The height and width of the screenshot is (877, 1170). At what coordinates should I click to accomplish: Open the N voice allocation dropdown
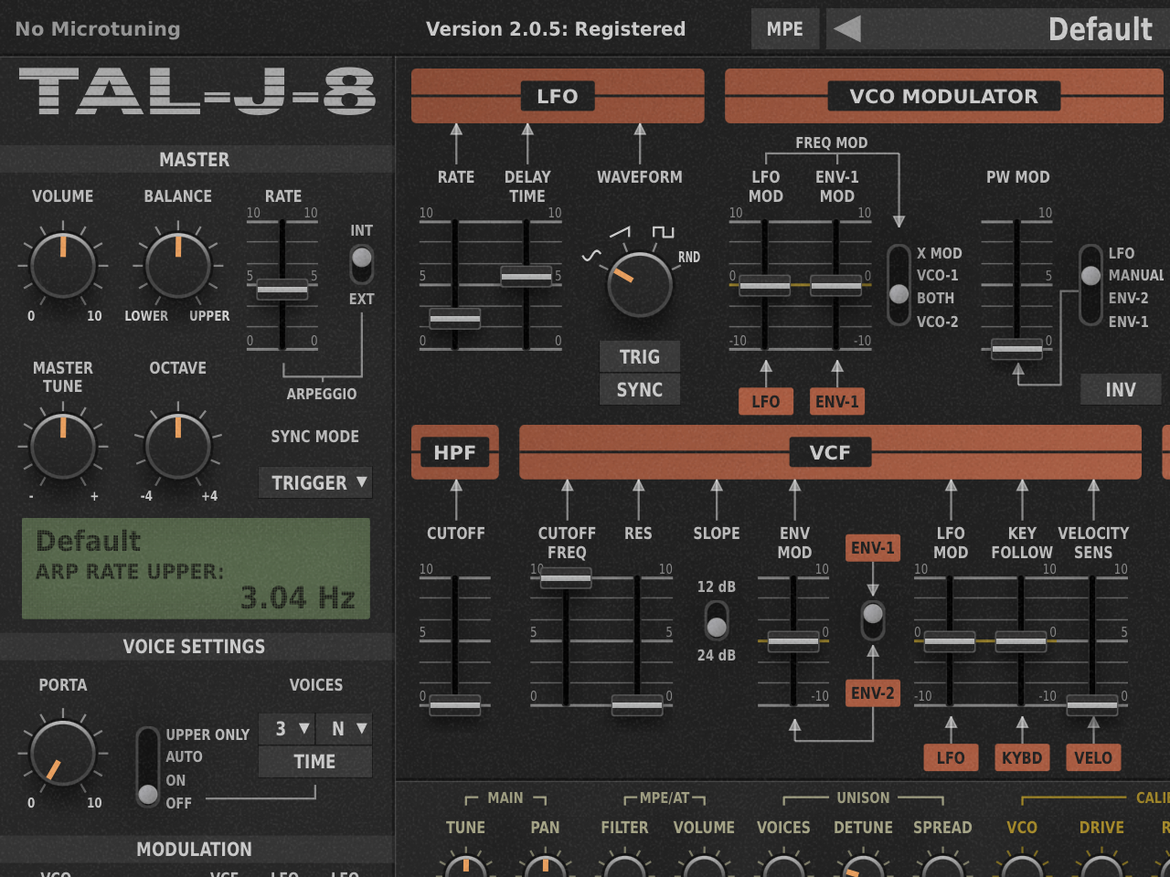coord(345,729)
